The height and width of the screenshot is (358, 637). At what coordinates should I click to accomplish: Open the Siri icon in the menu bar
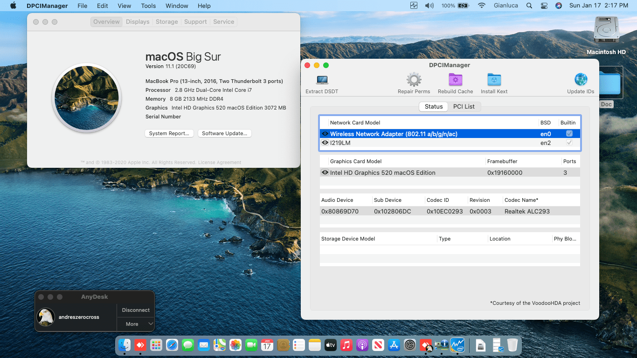[x=559, y=6]
